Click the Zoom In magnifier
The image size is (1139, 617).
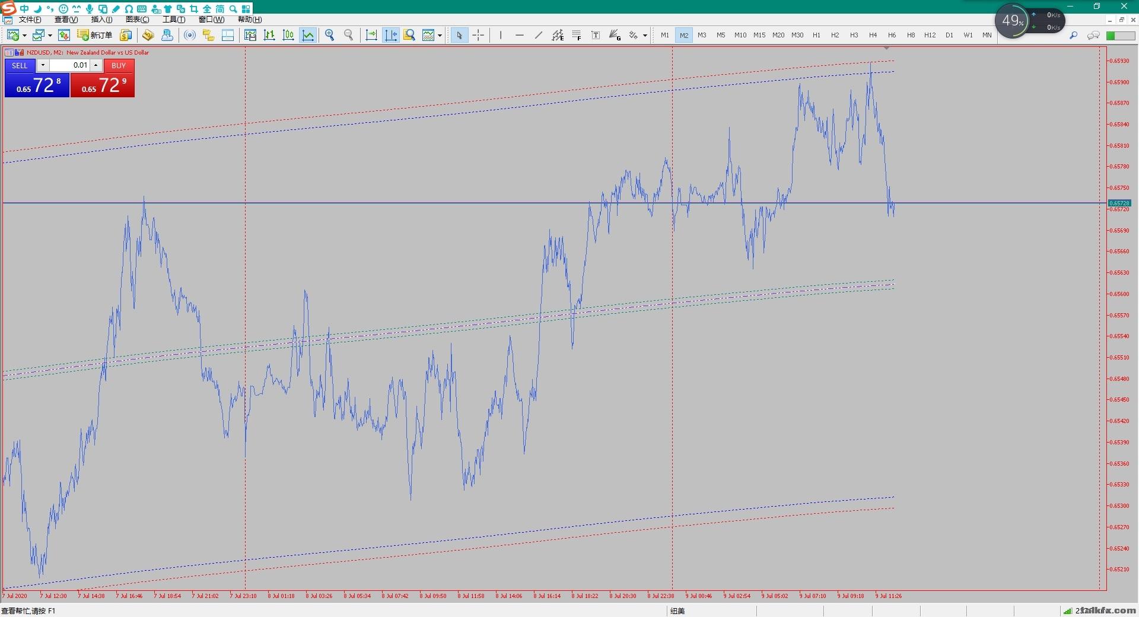point(330,36)
